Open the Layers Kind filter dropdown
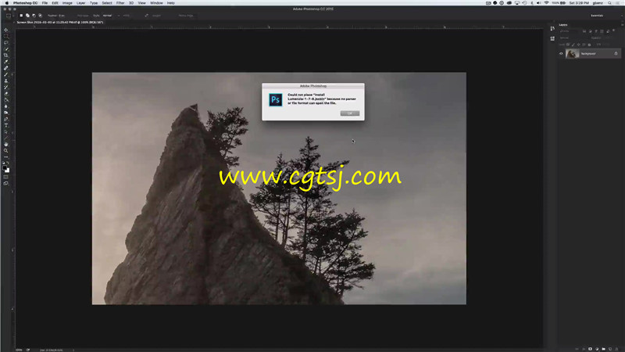The width and height of the screenshot is (625, 352). [x=570, y=31]
